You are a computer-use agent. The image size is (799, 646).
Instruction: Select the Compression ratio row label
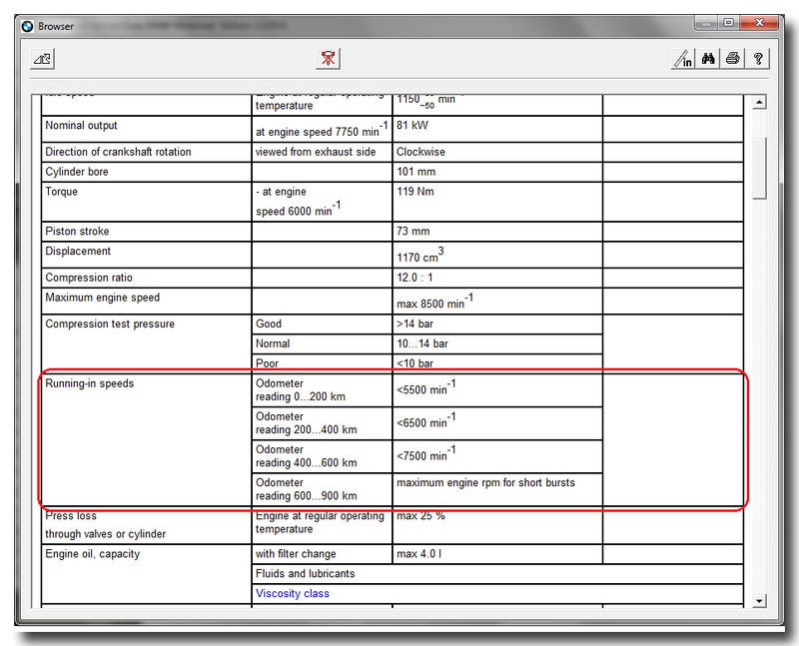89,278
